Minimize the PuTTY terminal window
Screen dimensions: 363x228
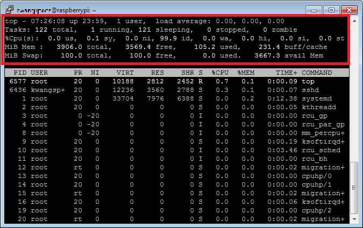(x=314, y=10)
